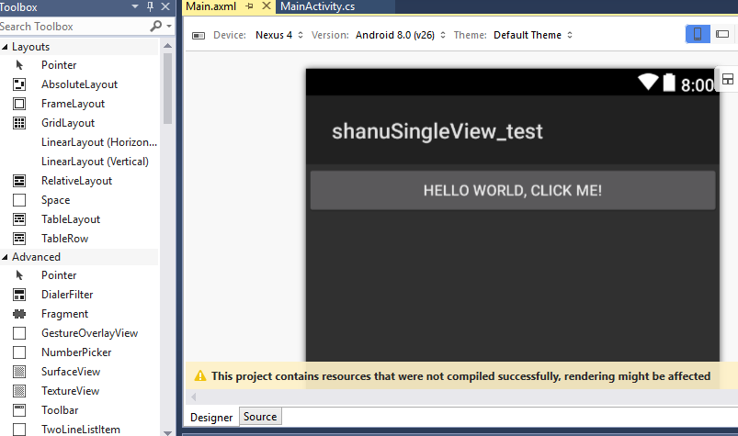The width and height of the screenshot is (738, 436).
Task: Close the Main.axml tab
Action: 267,6
